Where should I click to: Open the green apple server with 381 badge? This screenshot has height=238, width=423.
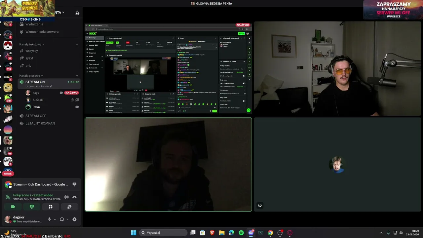(8, 98)
